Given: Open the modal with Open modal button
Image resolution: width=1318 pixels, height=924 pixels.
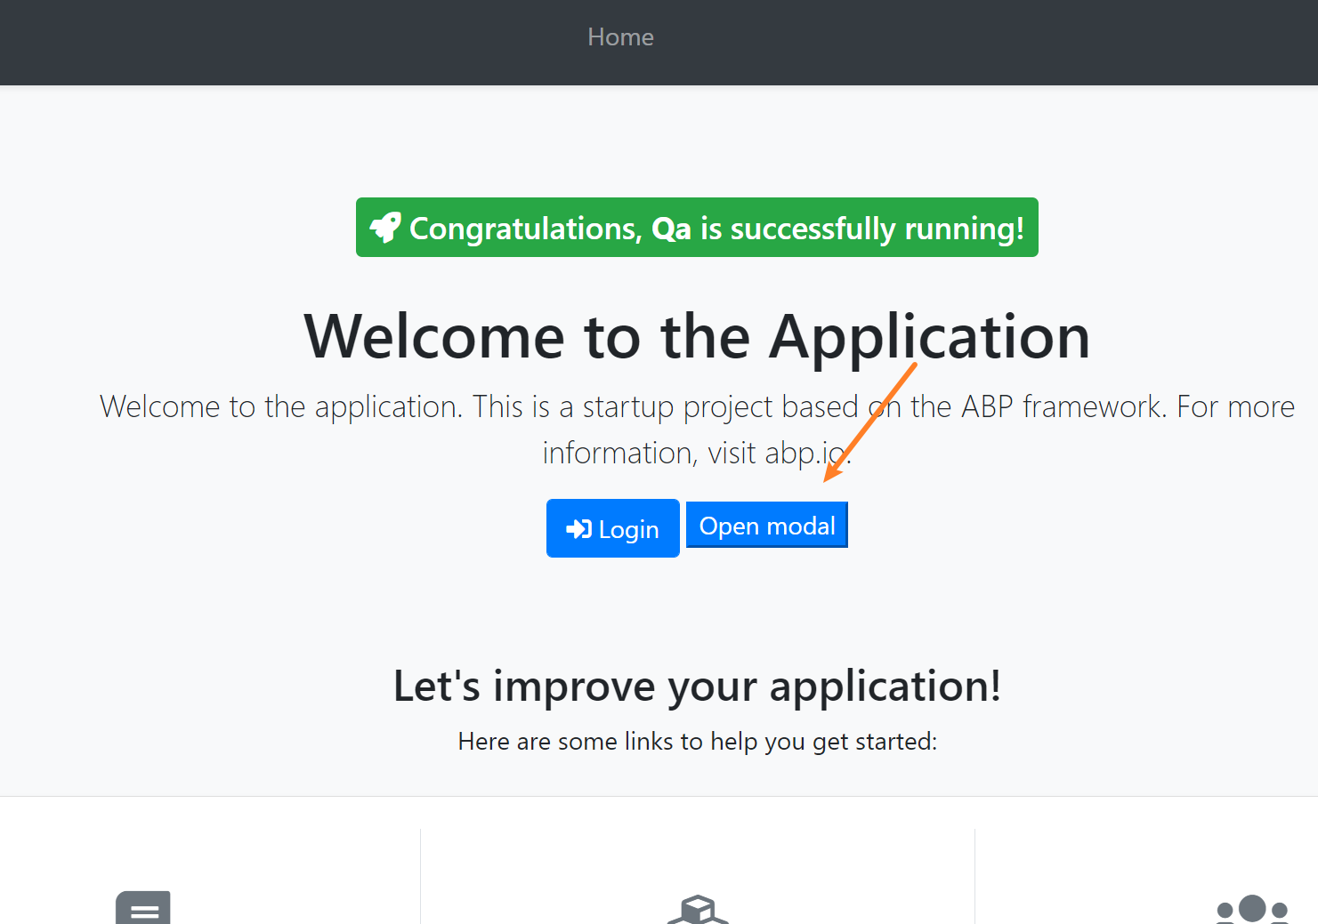Looking at the screenshot, I should [x=766, y=526].
